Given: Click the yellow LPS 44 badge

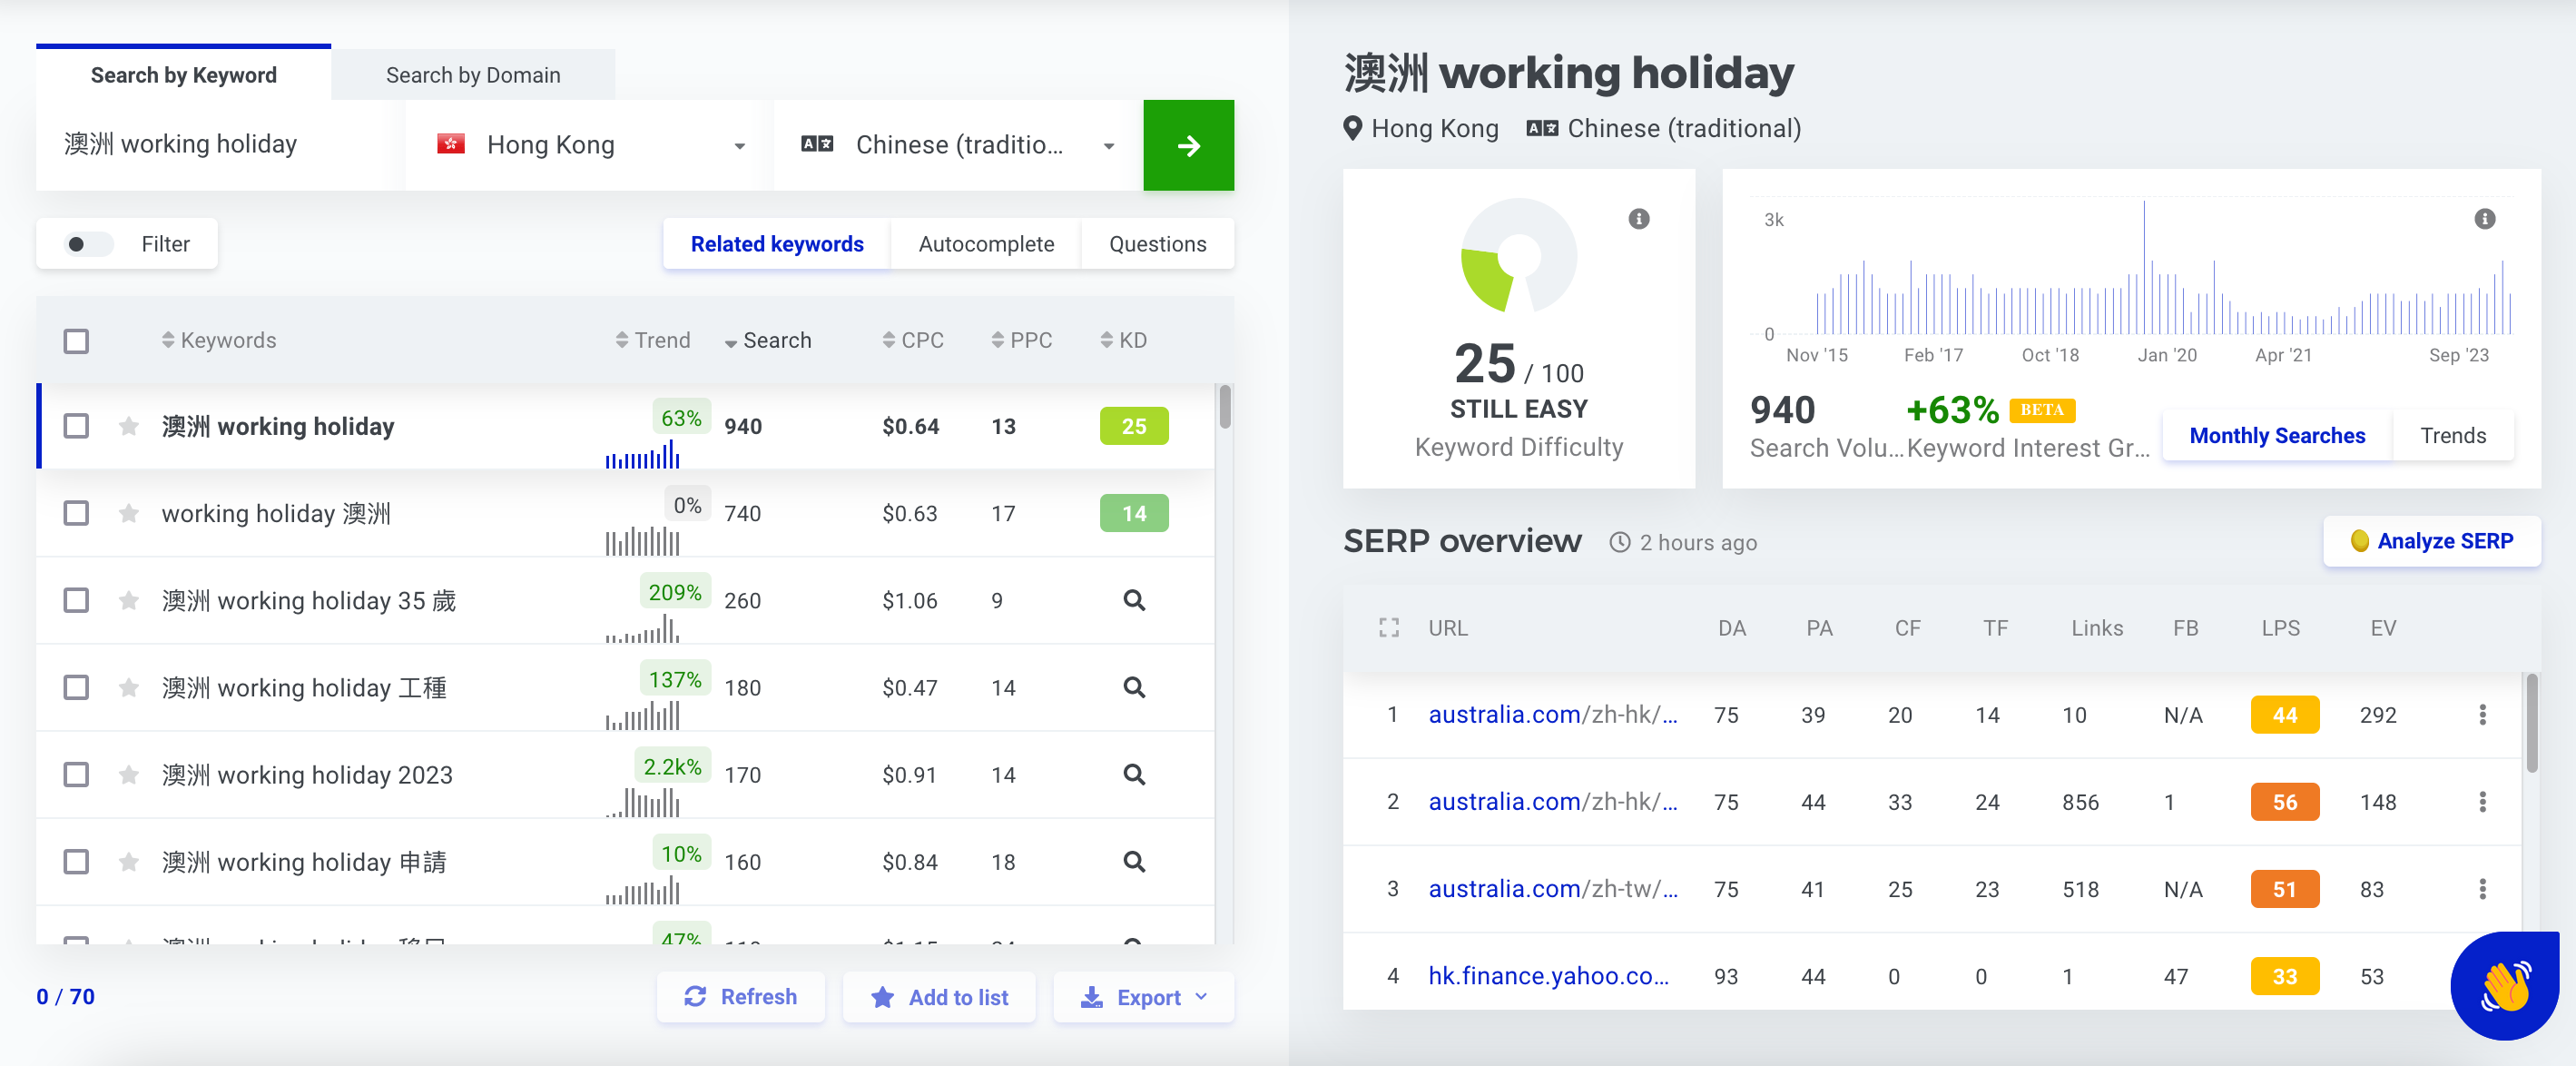Looking at the screenshot, I should tap(2284, 715).
